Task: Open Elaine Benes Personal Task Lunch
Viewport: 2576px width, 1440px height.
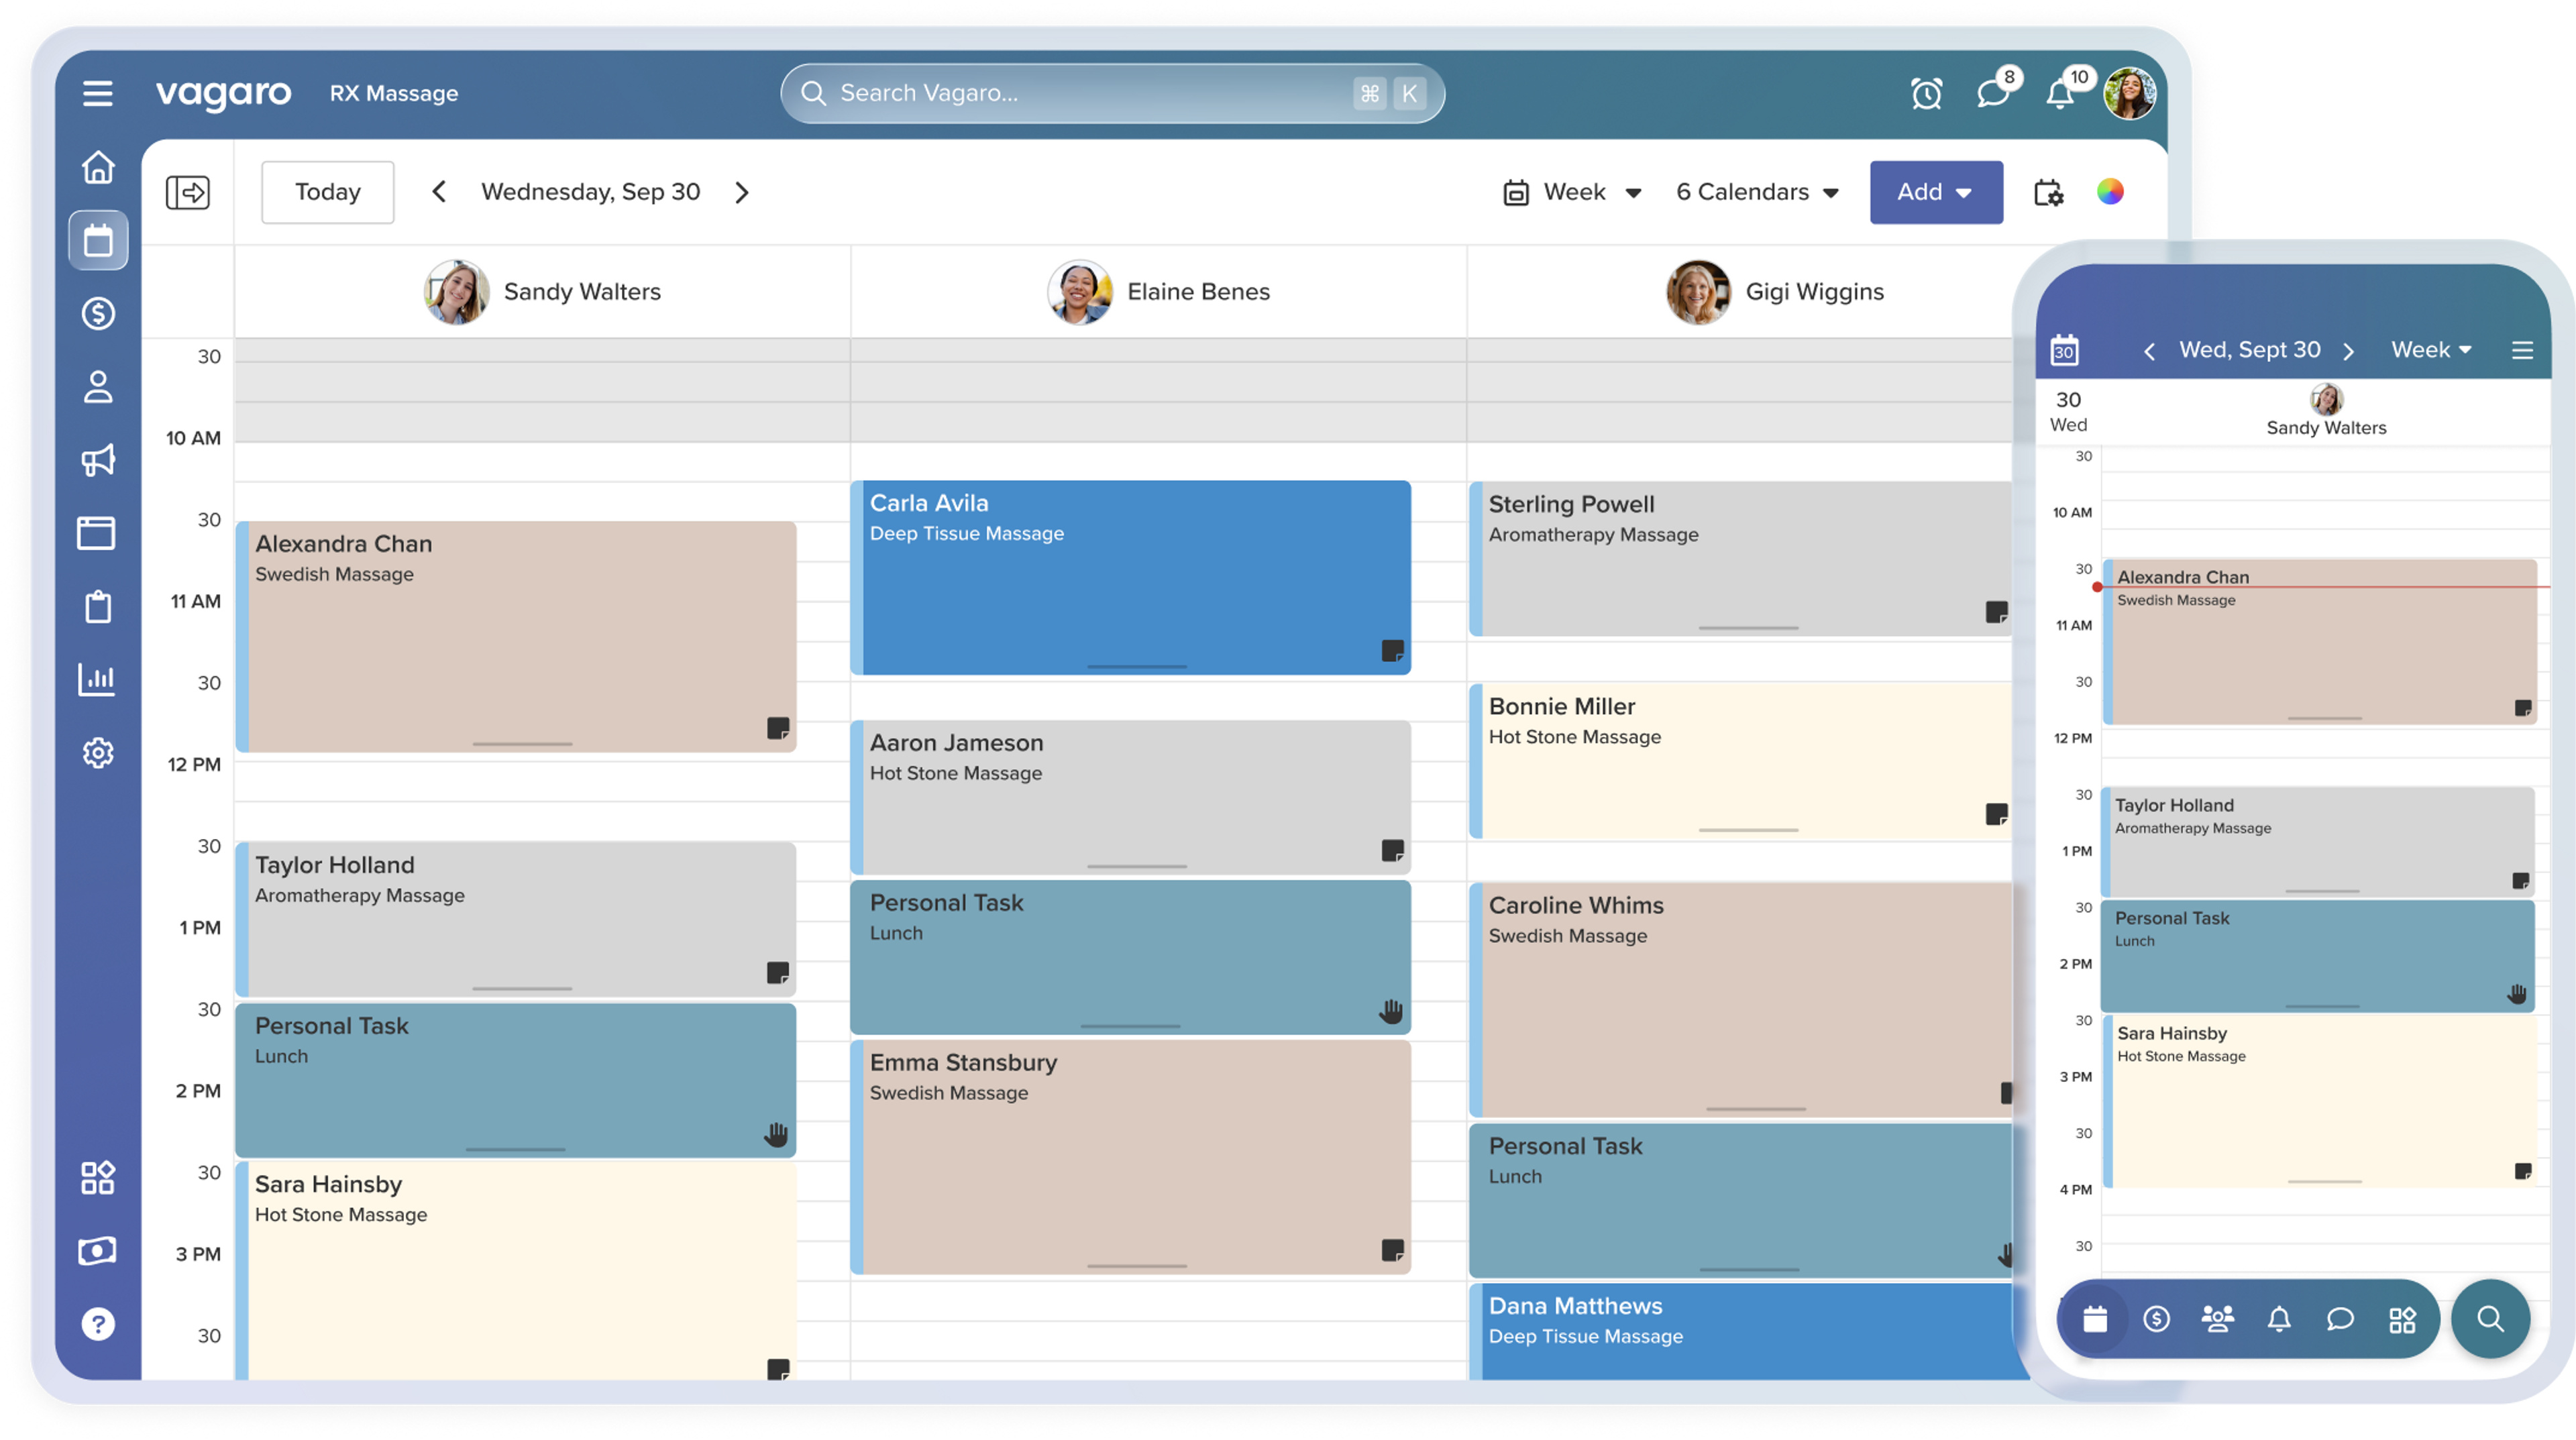Action: (1131, 957)
